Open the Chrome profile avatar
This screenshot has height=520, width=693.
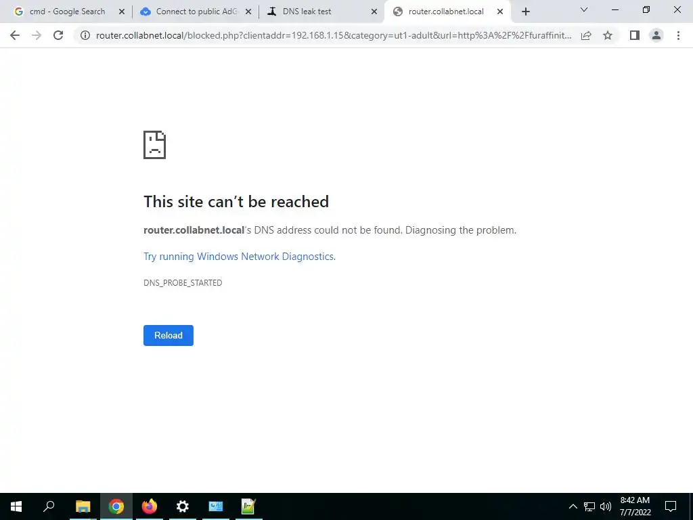(656, 35)
